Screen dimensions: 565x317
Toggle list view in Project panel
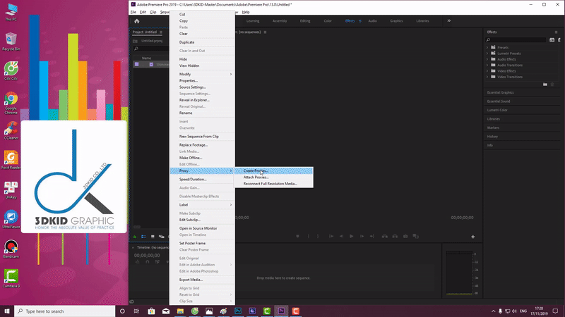tap(143, 236)
